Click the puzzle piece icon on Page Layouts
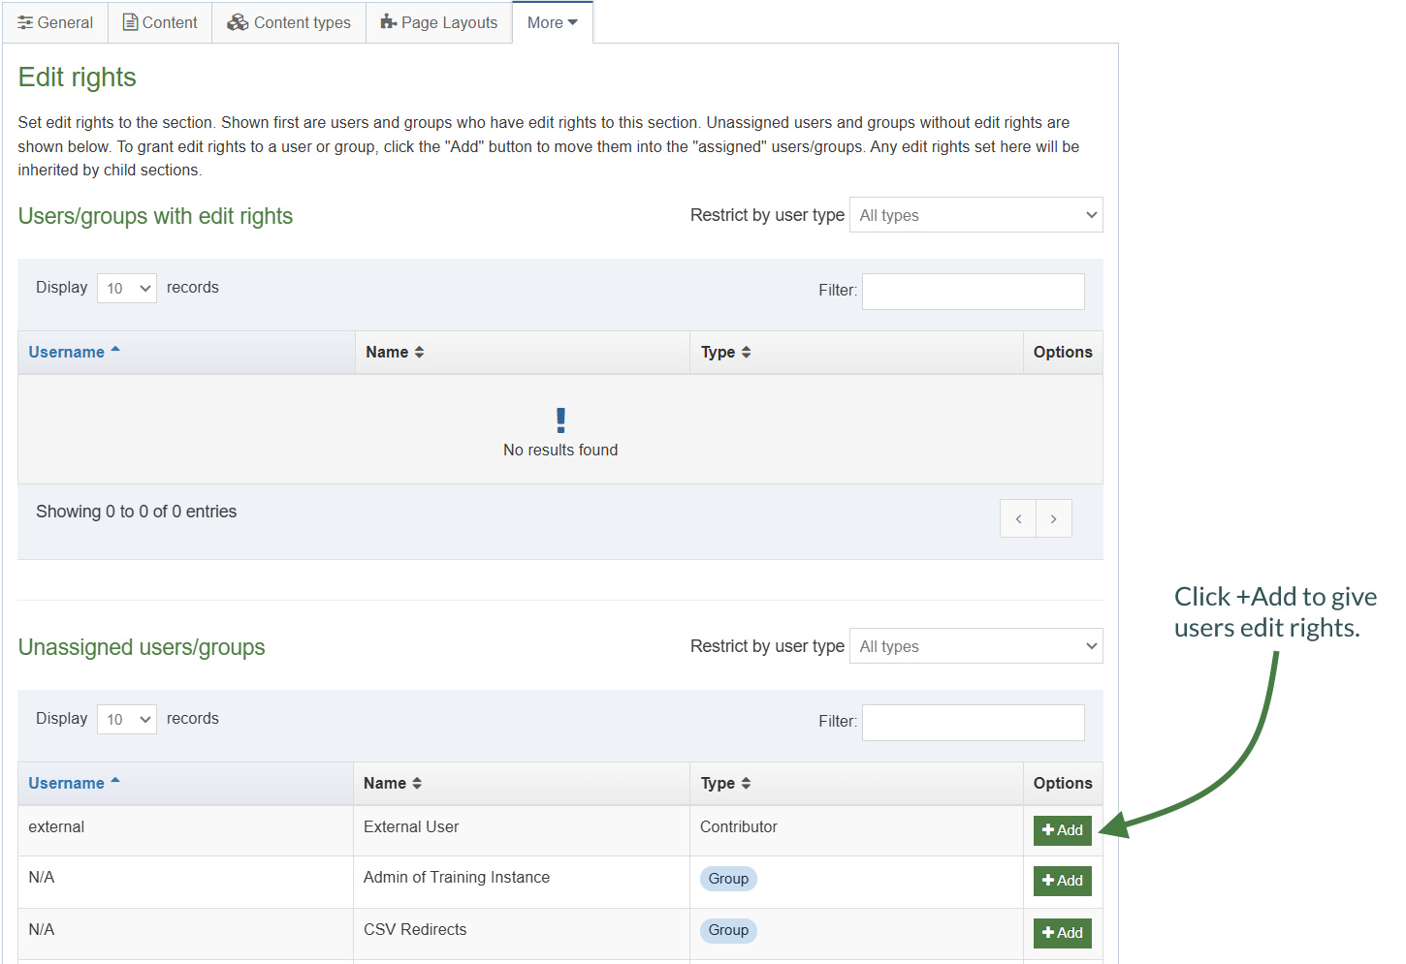 point(389,21)
